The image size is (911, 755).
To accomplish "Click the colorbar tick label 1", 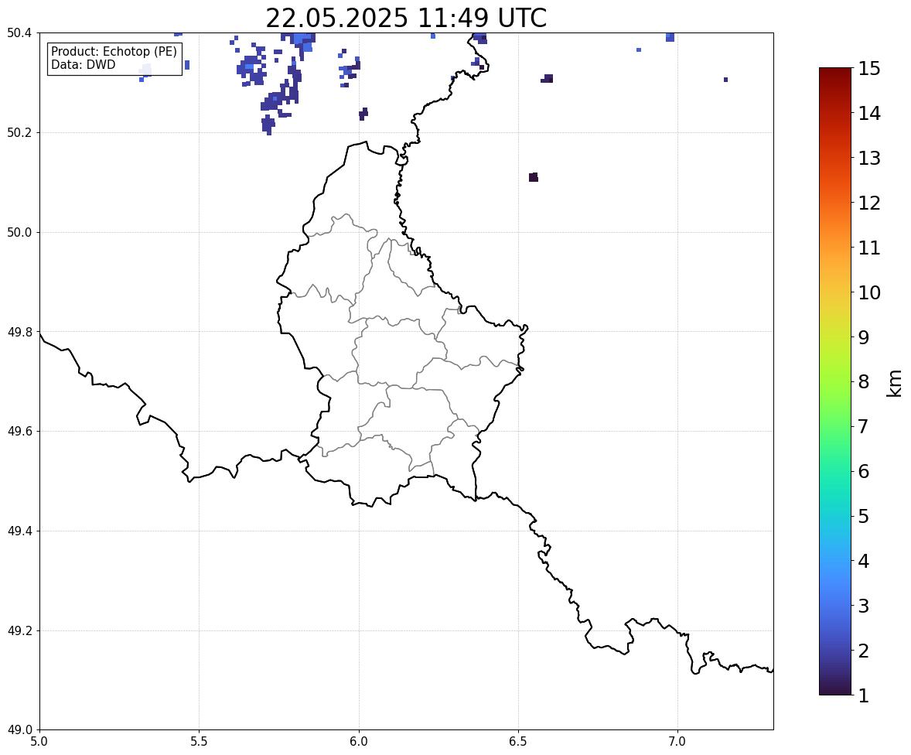I will 864,695.
